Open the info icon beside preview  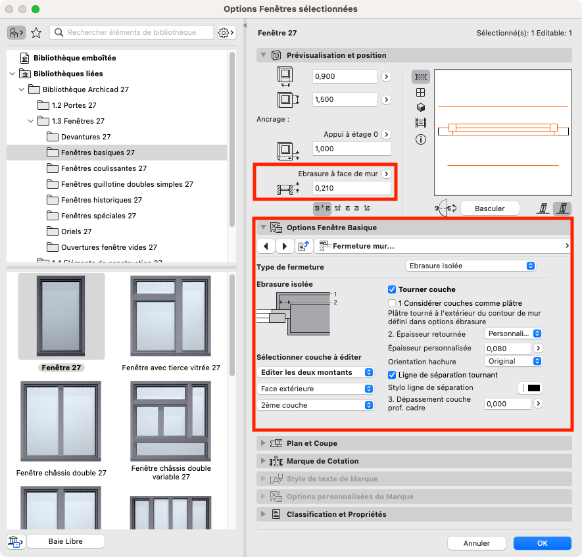(x=421, y=139)
